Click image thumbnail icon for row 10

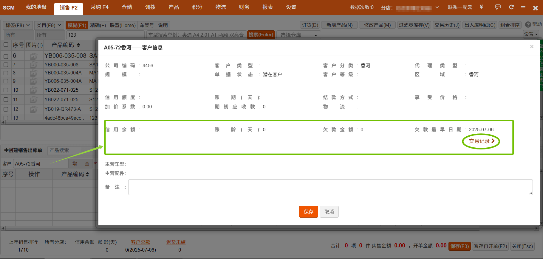(x=34, y=90)
